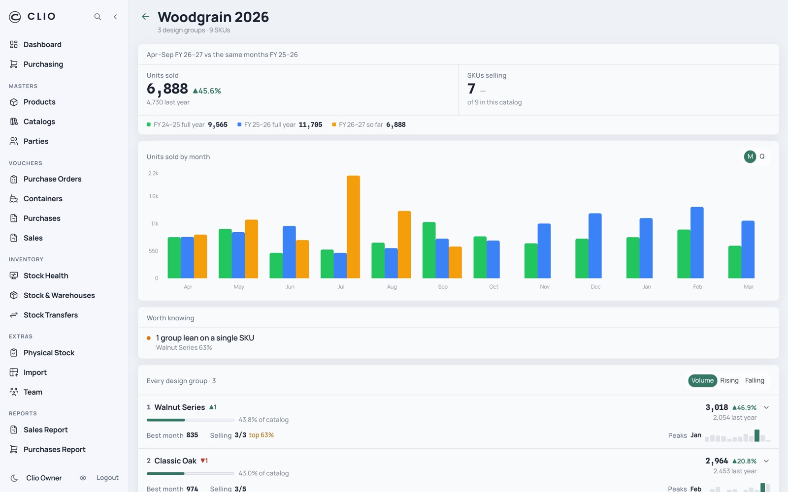
Task: Click the Purchase Orders clipboard icon
Action: tap(14, 179)
